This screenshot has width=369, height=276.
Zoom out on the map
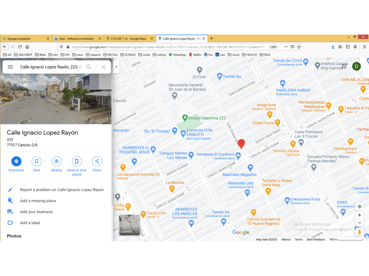click(359, 223)
